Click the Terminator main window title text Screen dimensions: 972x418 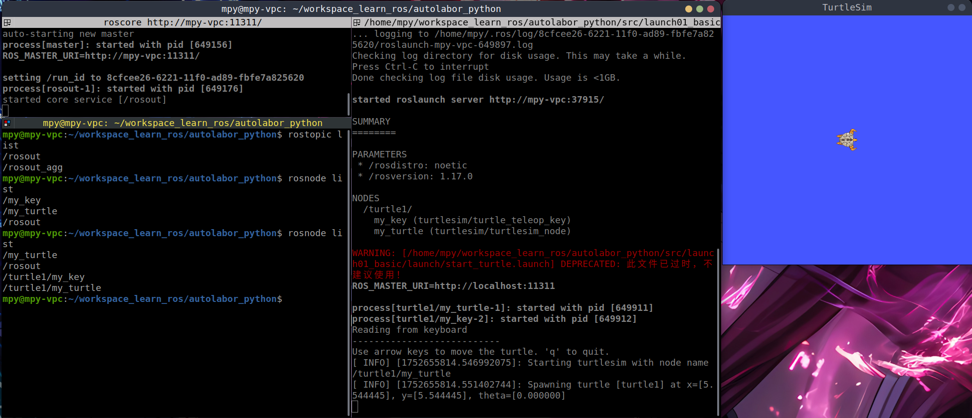point(361,9)
